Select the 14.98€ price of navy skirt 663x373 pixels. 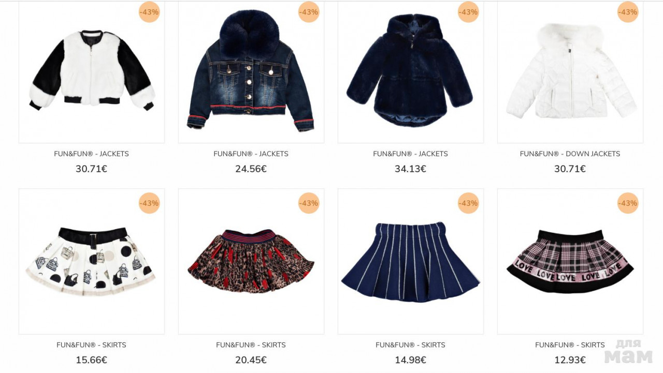tap(410, 360)
